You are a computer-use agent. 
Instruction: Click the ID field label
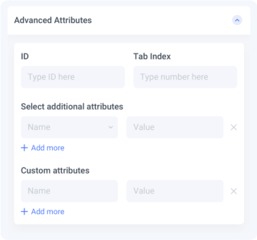tap(25, 56)
